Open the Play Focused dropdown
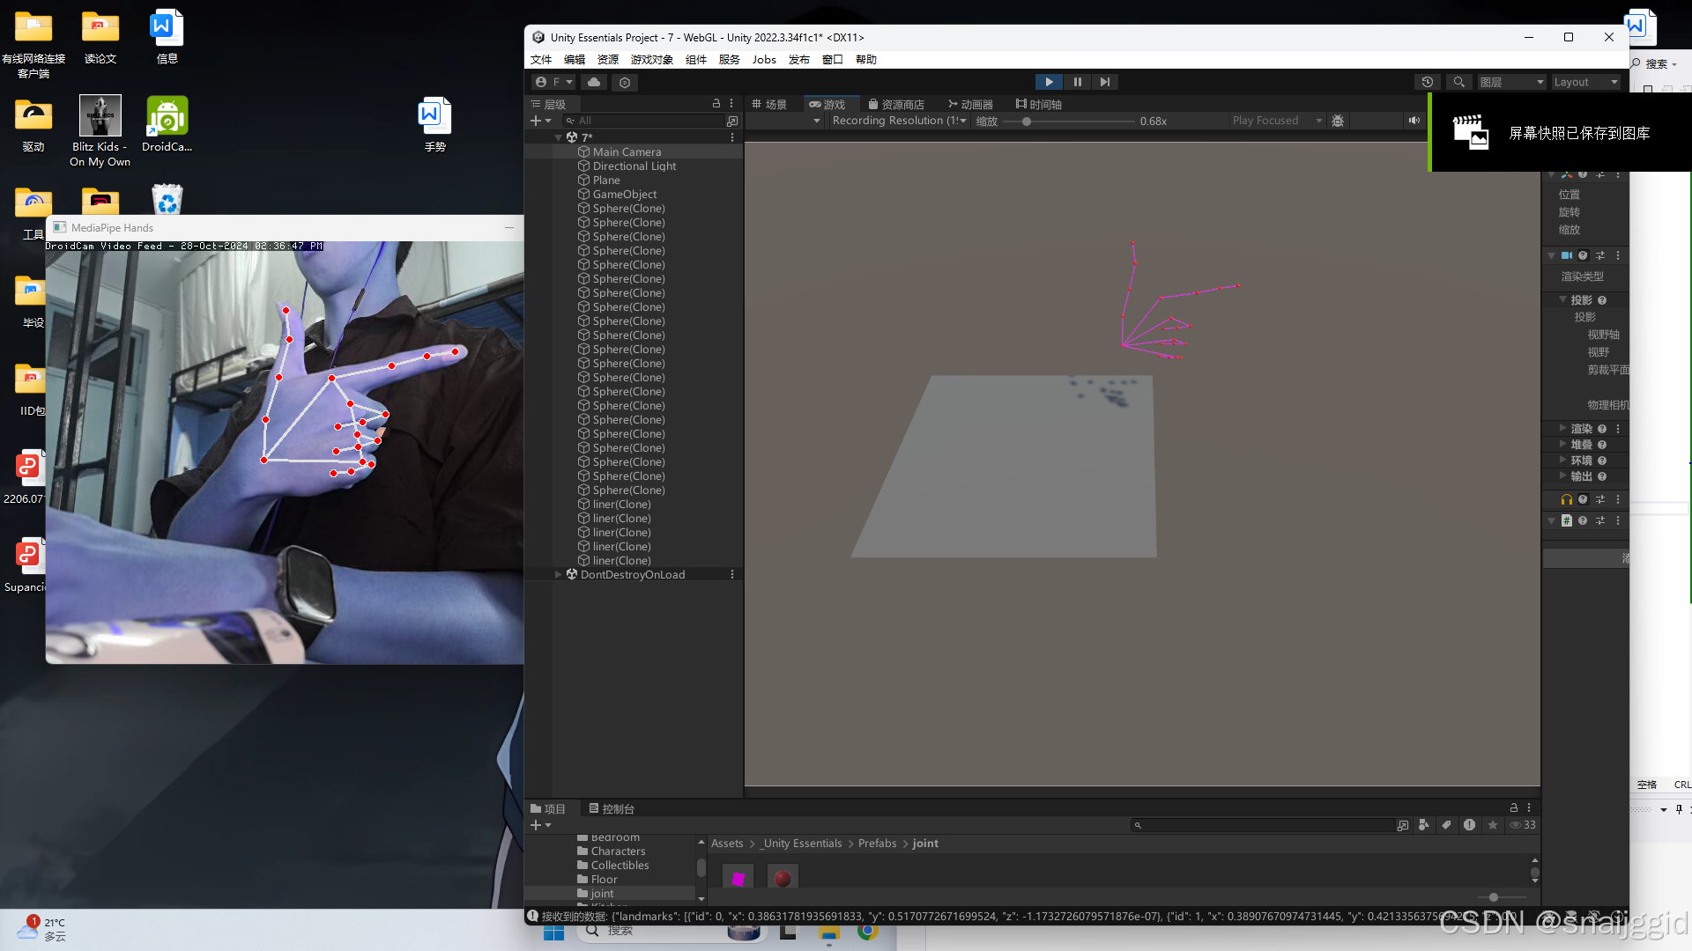Screen dimensions: 1692x951 tap(1277, 121)
